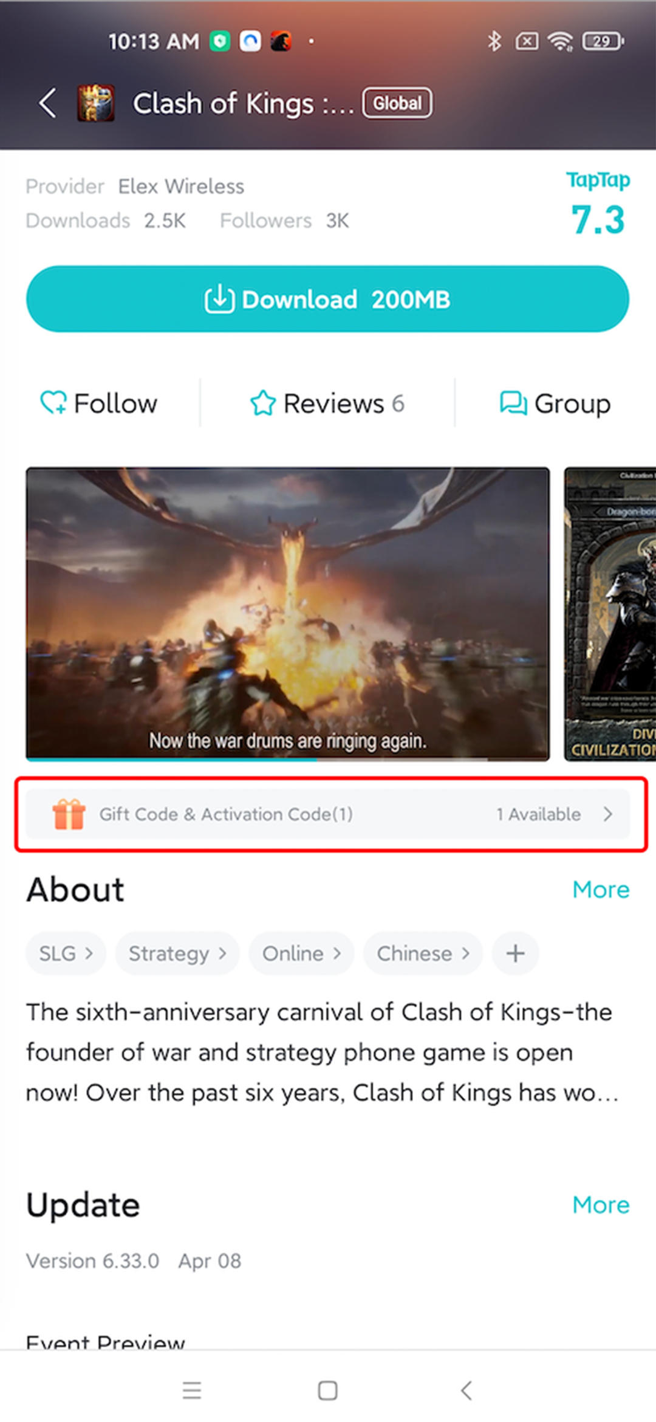Add a tag with the plus button
This screenshot has height=1422, width=656.
[515, 953]
